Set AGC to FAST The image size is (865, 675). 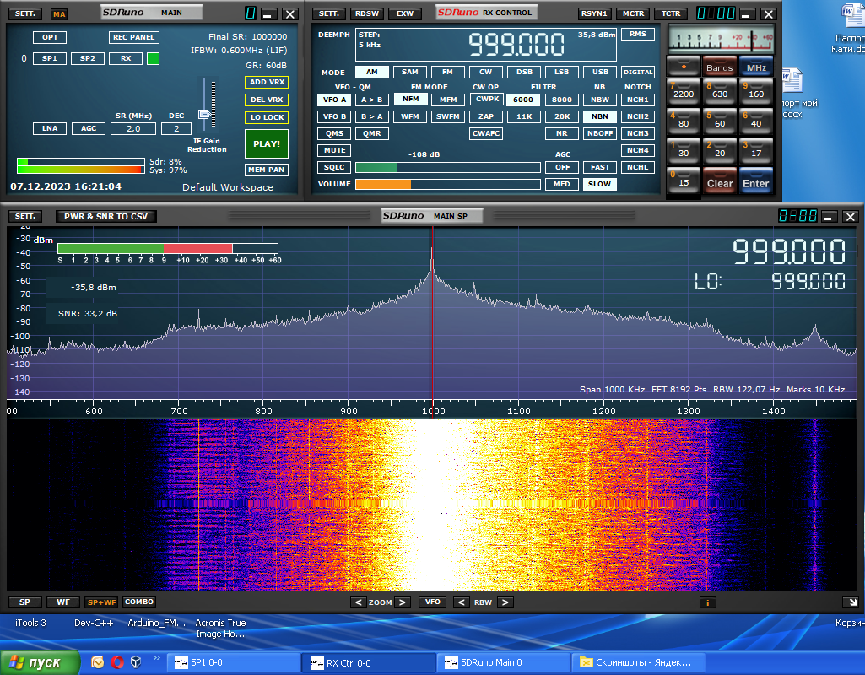pos(600,167)
